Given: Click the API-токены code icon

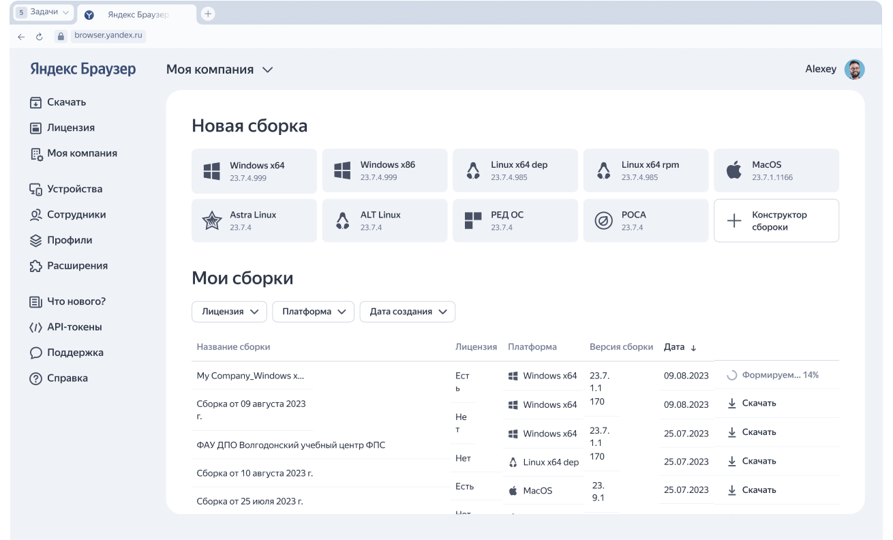Looking at the screenshot, I should (36, 327).
